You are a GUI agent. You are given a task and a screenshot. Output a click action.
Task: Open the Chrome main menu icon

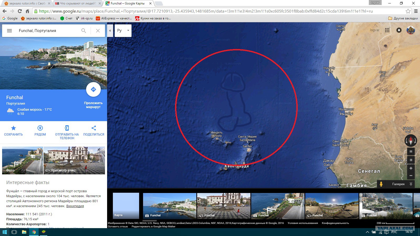(x=416, y=11)
